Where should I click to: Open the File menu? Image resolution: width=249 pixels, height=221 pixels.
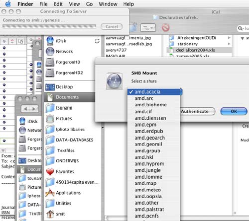click(43, 4)
